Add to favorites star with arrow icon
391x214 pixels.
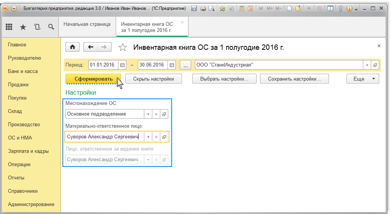222,8
